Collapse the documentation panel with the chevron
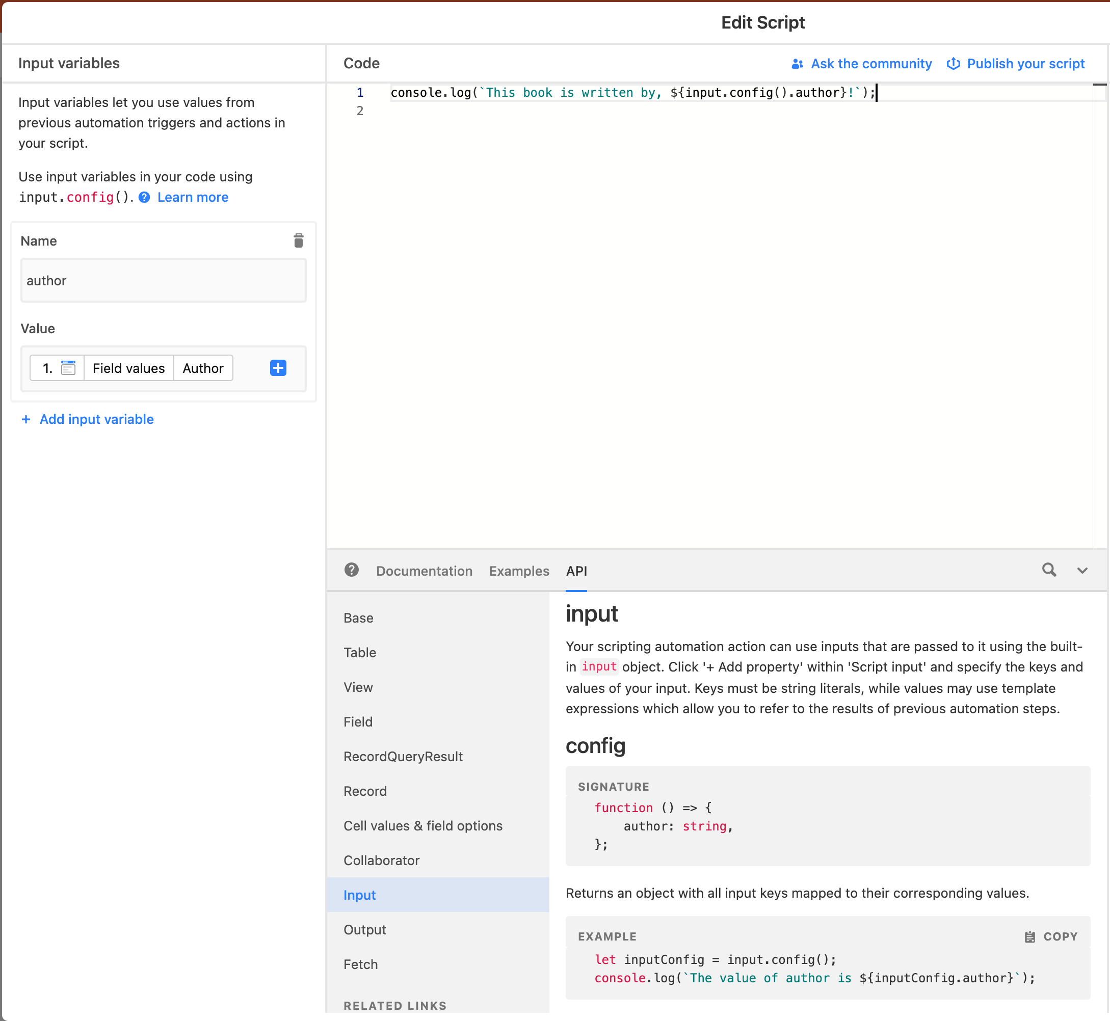 coord(1082,570)
